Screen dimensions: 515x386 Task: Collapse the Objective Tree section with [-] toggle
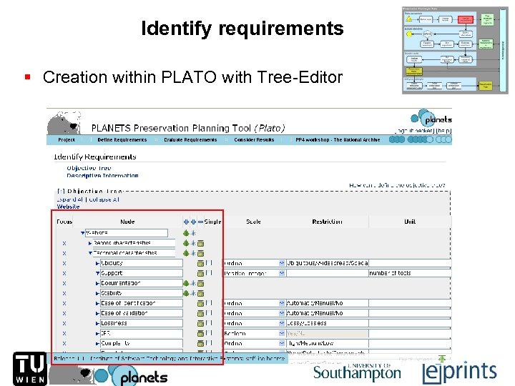(61, 191)
